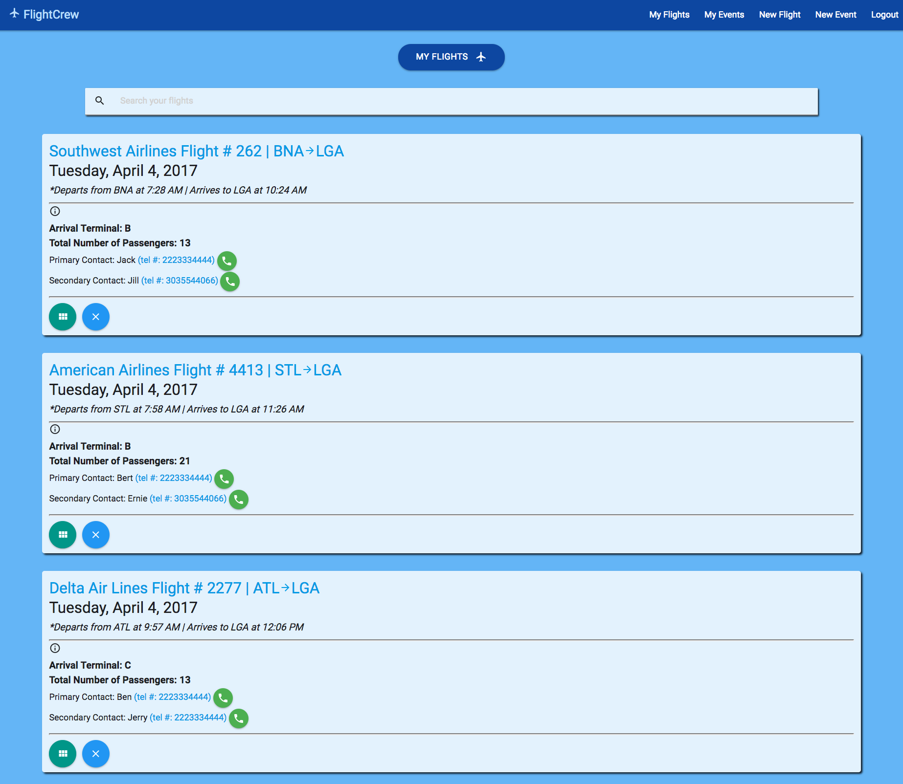Click Ernie's tel # 3035544066 link

coord(188,499)
